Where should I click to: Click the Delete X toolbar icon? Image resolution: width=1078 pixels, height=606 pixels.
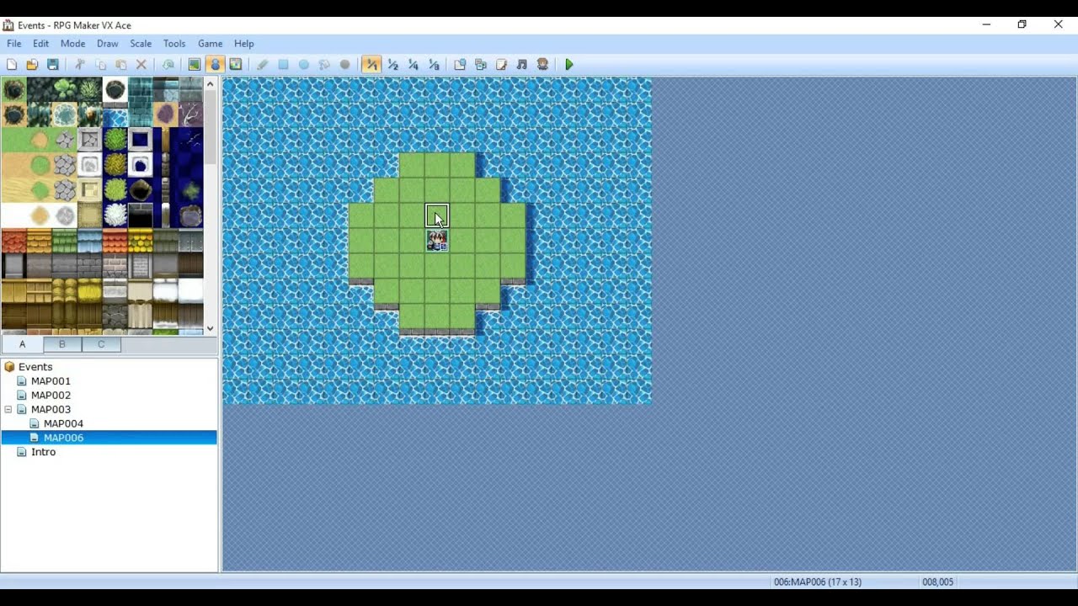coord(141,65)
